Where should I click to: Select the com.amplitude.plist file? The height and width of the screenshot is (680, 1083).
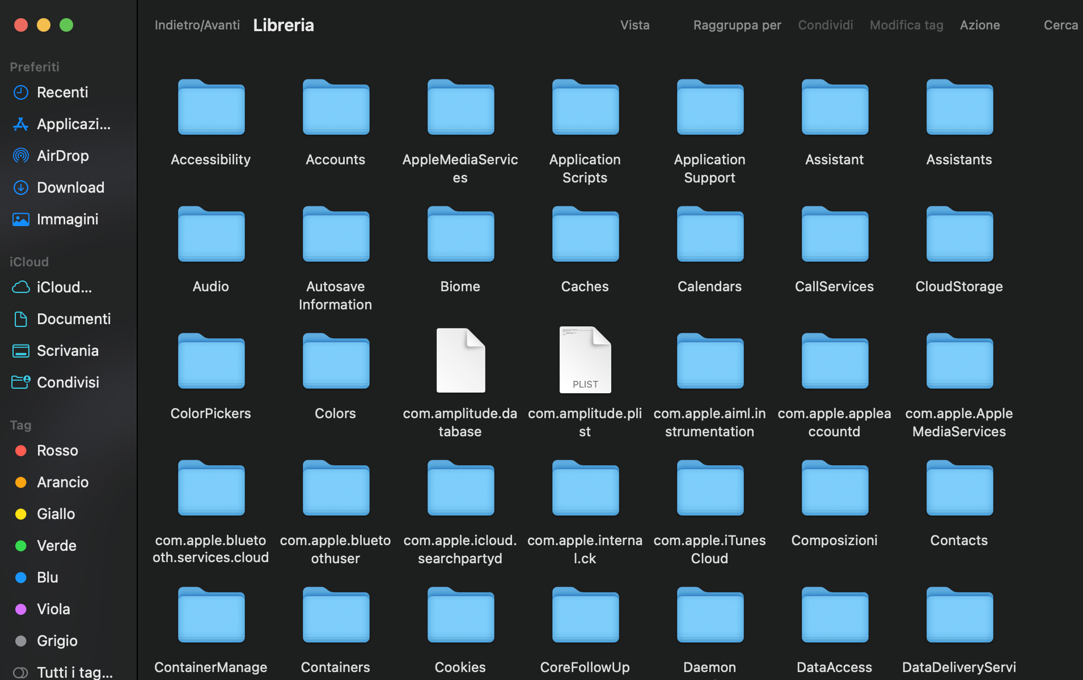tap(585, 359)
